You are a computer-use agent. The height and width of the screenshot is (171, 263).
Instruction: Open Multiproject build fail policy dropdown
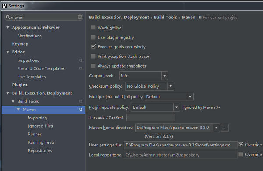(190, 97)
